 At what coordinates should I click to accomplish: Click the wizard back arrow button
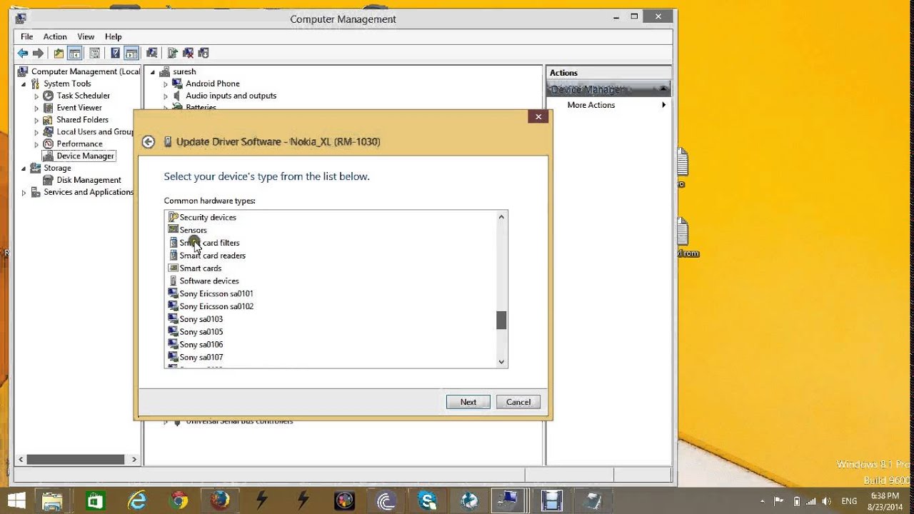point(149,141)
